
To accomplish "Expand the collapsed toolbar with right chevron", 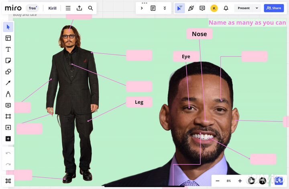I will (x=142, y=8).
